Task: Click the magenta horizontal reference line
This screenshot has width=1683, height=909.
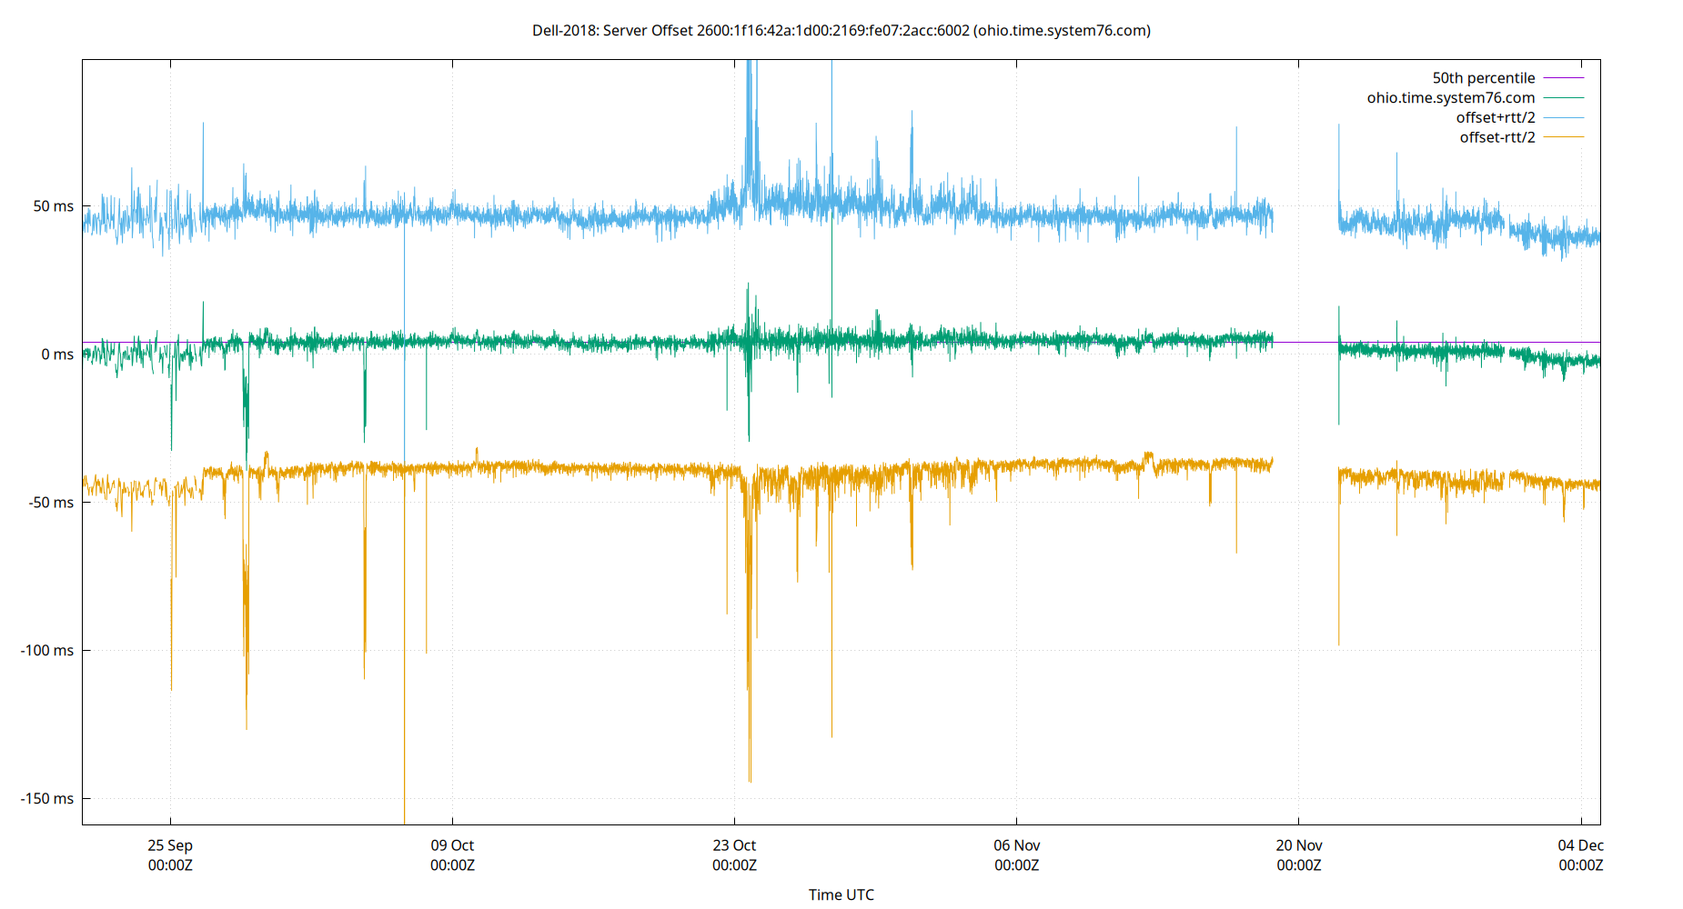Action: 1301,341
